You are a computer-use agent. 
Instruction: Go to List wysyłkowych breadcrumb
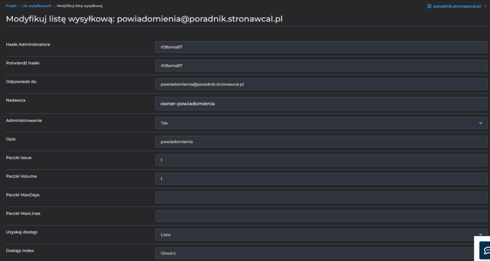pos(36,6)
